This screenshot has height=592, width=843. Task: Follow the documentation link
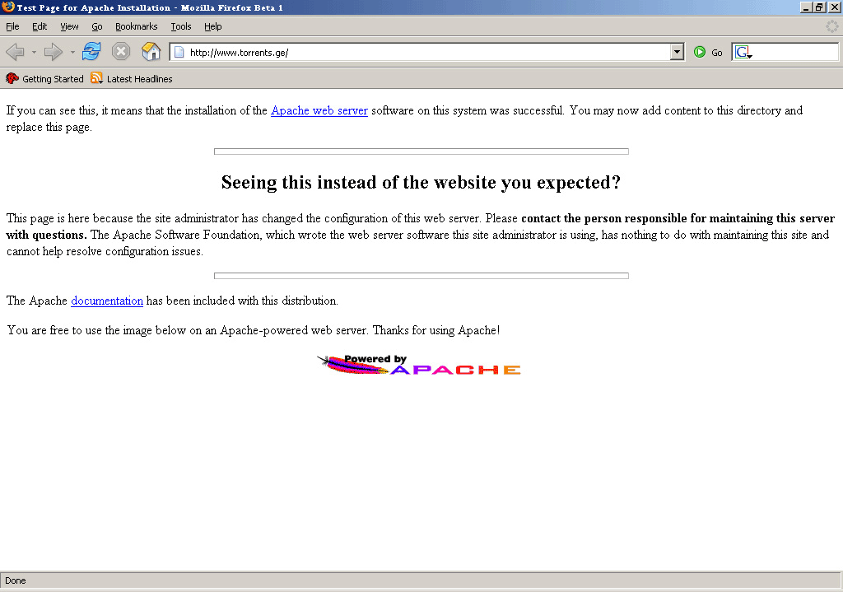[x=107, y=301]
